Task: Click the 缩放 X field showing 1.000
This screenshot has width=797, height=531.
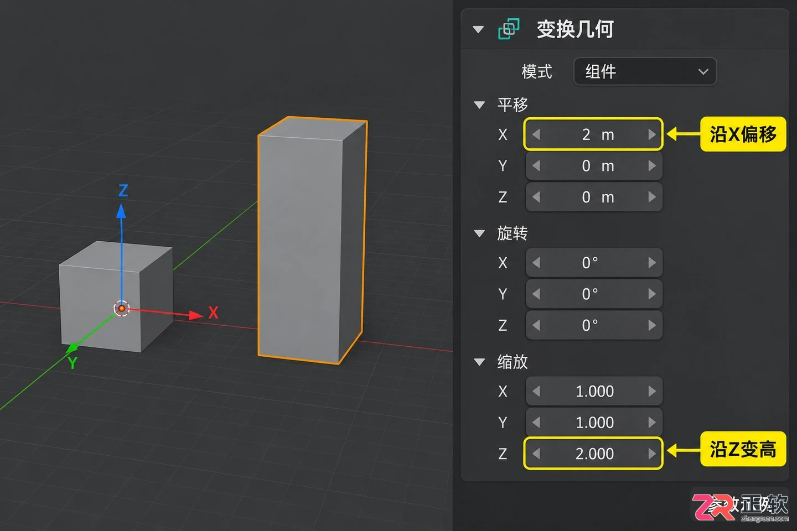Action: [594, 391]
